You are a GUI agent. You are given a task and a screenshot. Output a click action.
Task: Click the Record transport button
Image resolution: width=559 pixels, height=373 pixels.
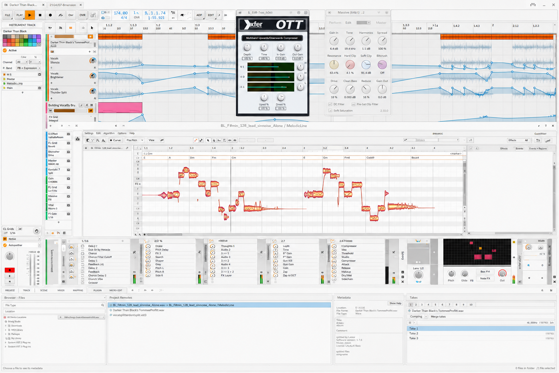[x=50, y=15]
